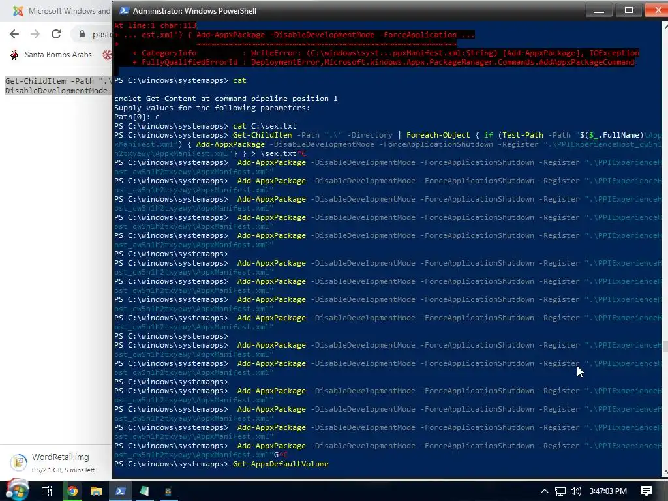The height and width of the screenshot is (501, 668).
Task: Open the red snowflake bookmark icon
Action: [107, 55]
